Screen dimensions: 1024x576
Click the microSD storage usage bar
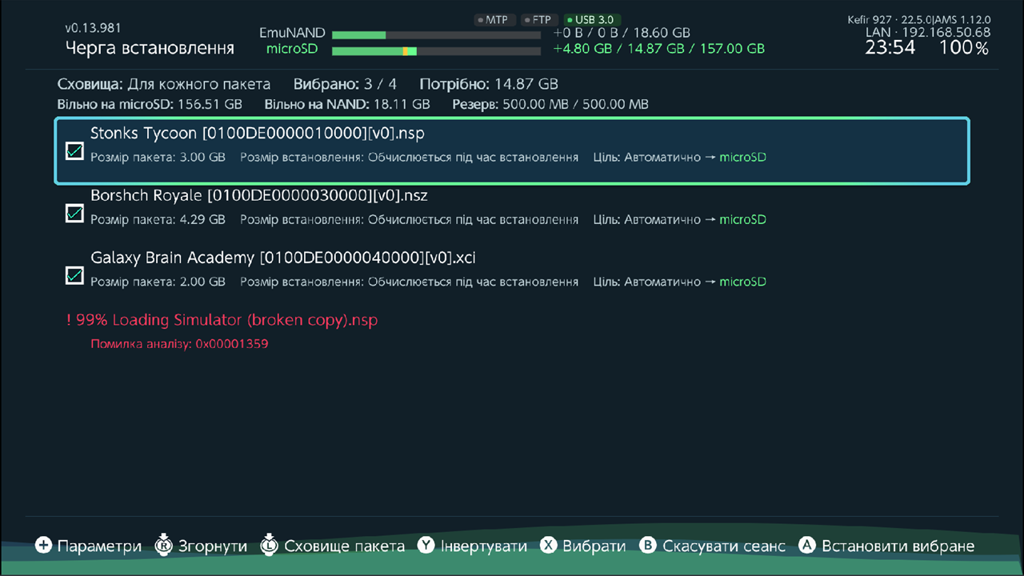[x=436, y=51]
